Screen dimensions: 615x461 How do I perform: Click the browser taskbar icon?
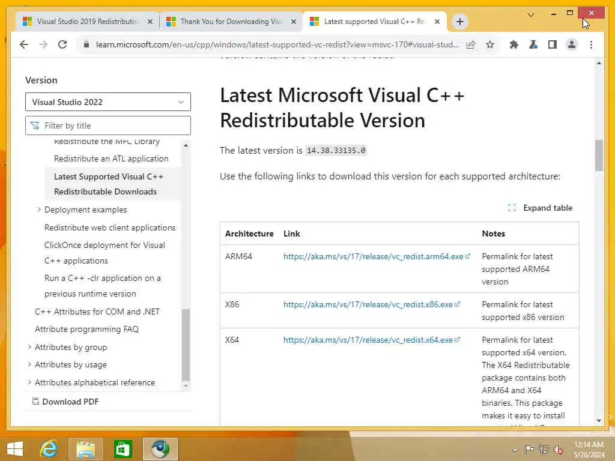[x=160, y=449]
